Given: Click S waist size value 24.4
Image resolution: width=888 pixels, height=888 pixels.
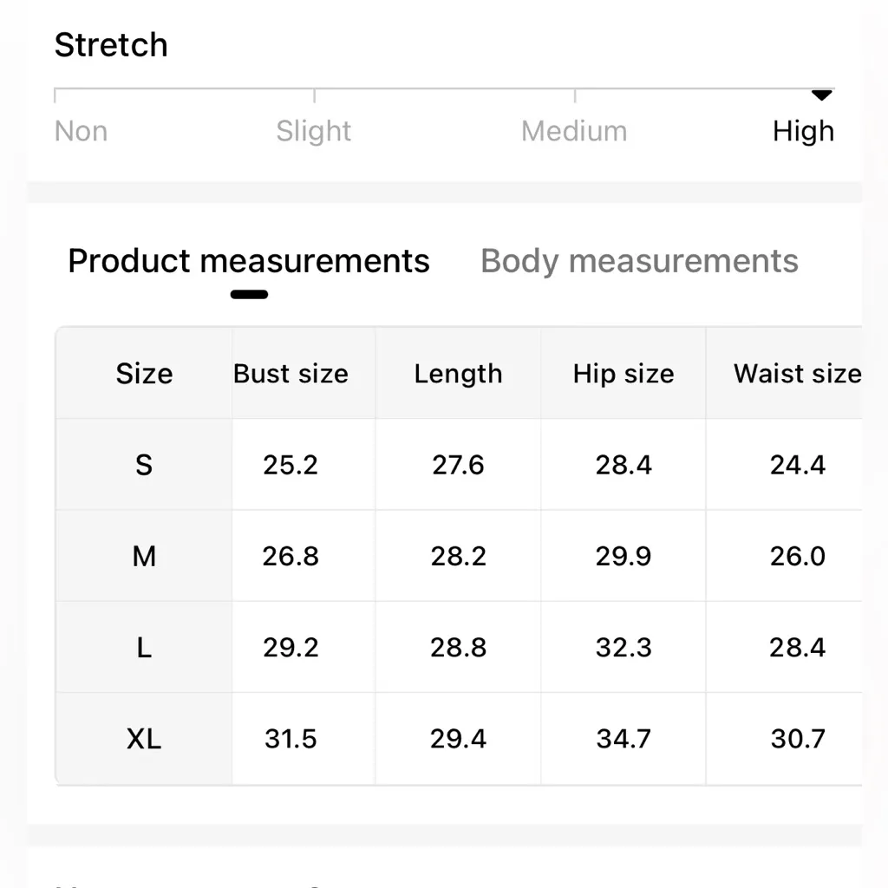Looking at the screenshot, I should tap(797, 466).
